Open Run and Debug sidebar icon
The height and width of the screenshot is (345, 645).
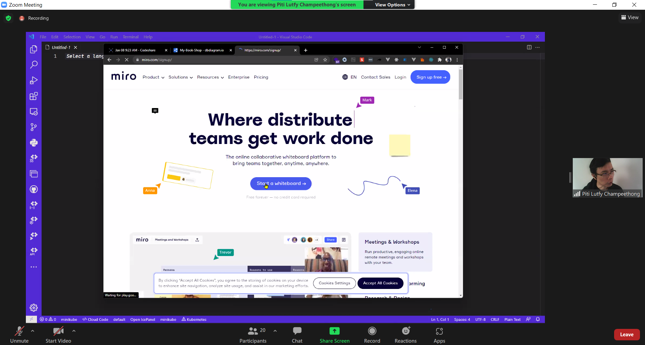[34, 80]
